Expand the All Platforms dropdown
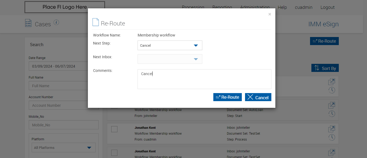Screen dimensions: 367x158 point(63,148)
